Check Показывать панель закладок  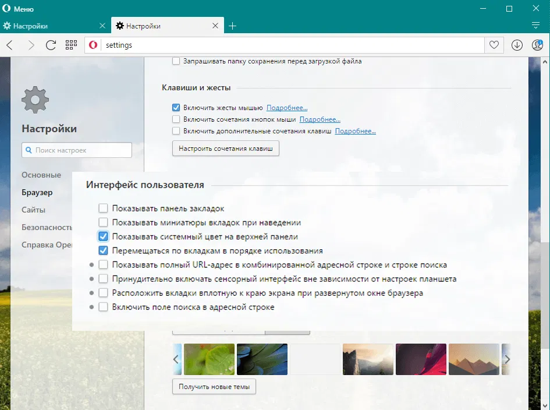coord(103,208)
